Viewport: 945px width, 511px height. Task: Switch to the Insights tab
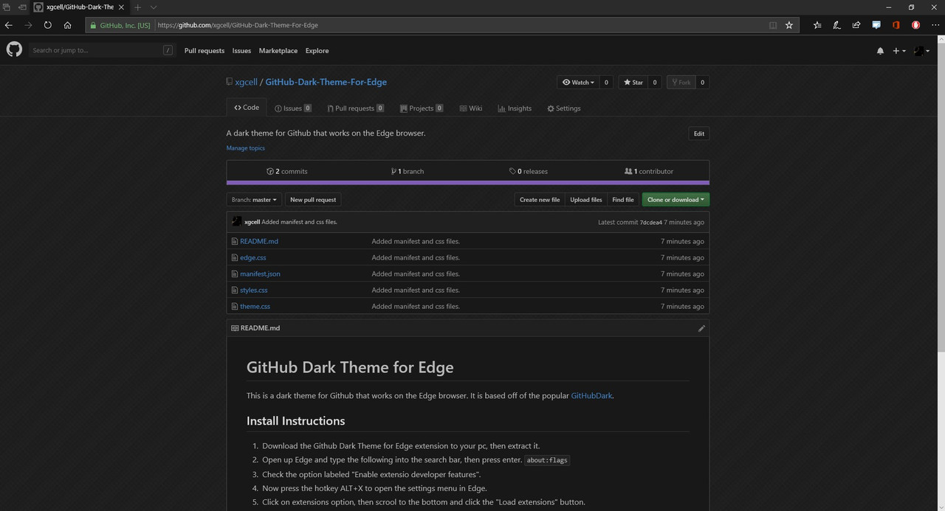(x=515, y=108)
